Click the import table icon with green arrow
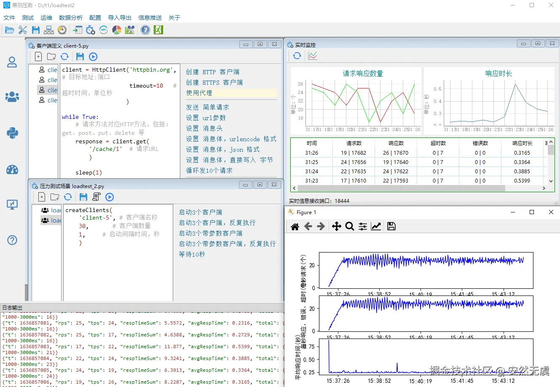This screenshot has width=560, height=387. coord(78,30)
